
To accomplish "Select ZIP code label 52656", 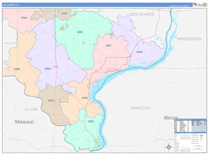I will click(x=80, y=32).
